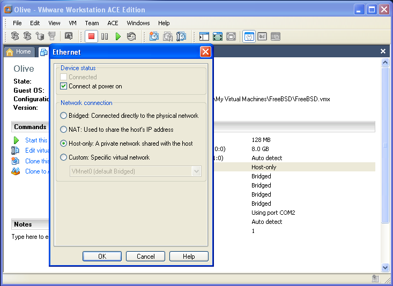The image size is (393, 286).
Task: Click the 8.0 GB hard disk value
Action: [260, 149]
